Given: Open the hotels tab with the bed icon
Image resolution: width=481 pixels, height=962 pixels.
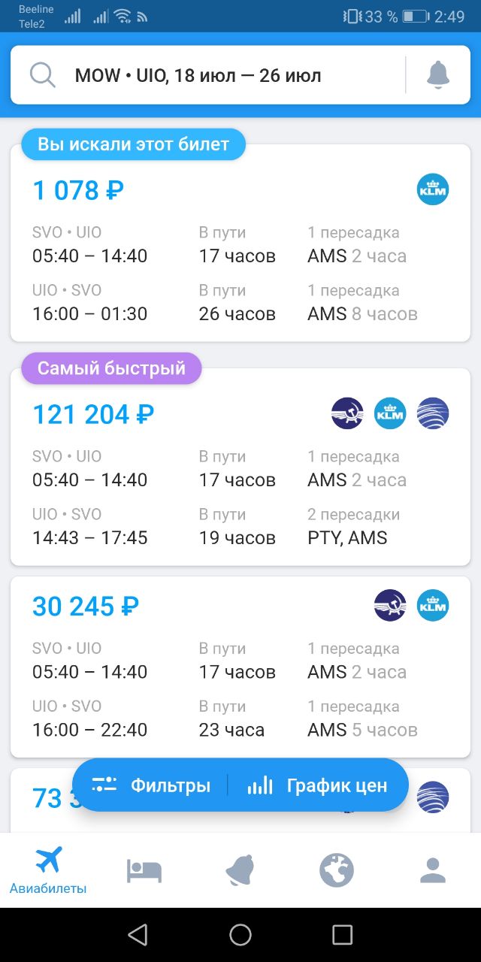Looking at the screenshot, I should click(x=144, y=871).
